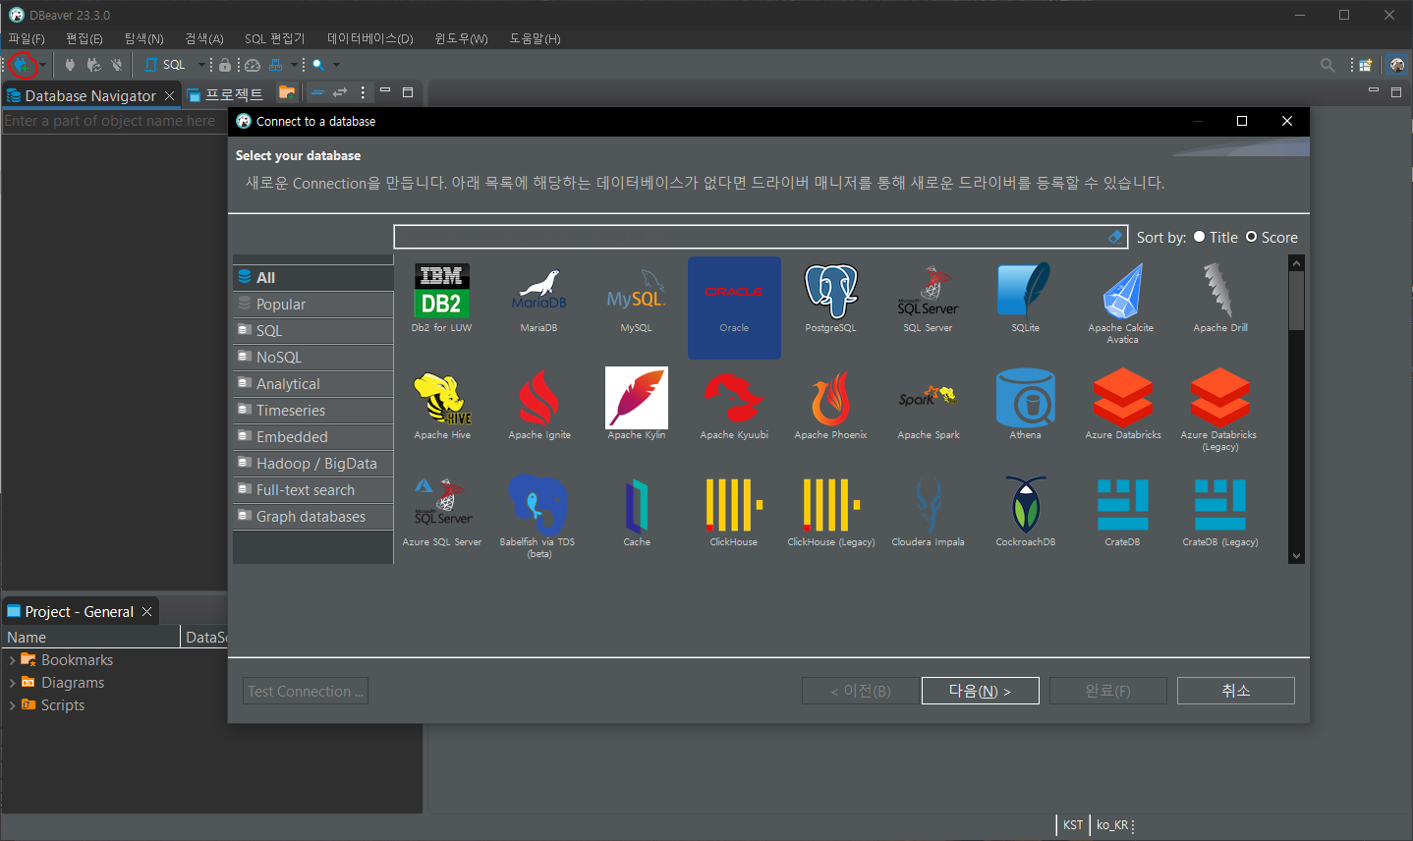Open the Database Navigator view menu
1413x841 pixels.
point(363,92)
